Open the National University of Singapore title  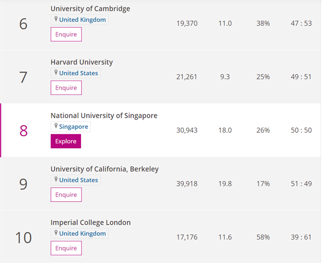click(x=104, y=116)
